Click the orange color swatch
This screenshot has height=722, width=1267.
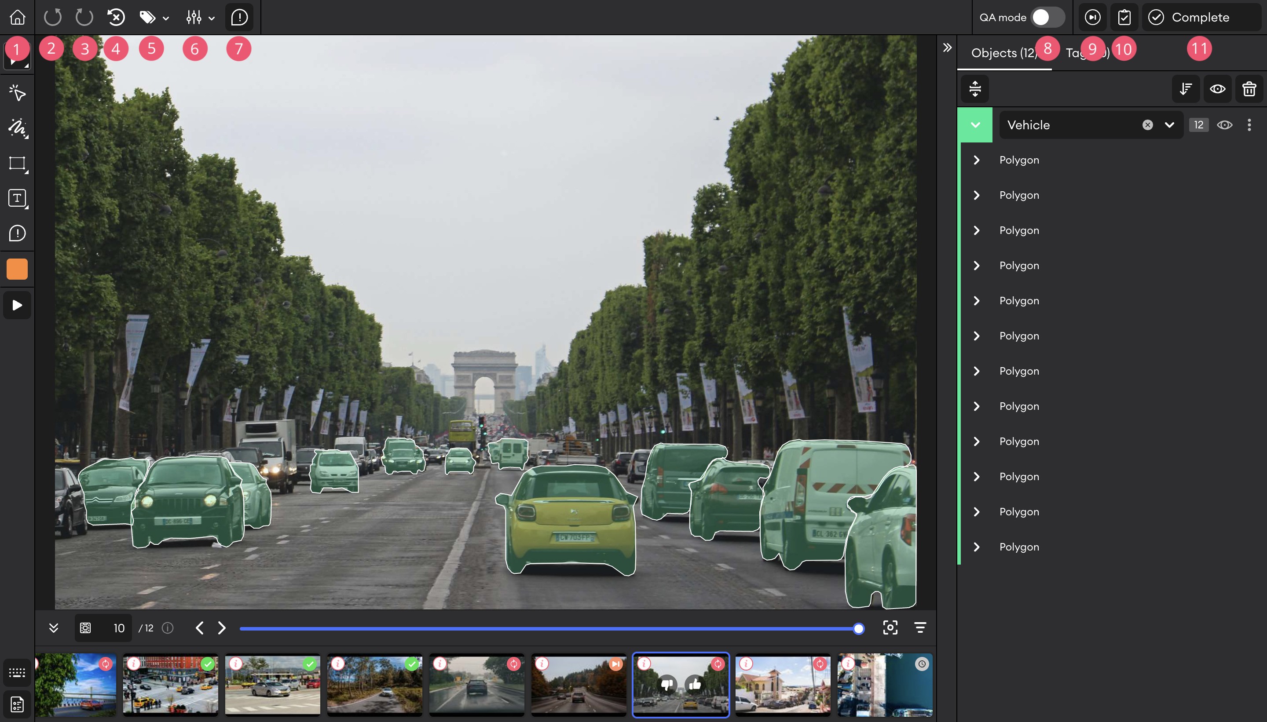[17, 269]
